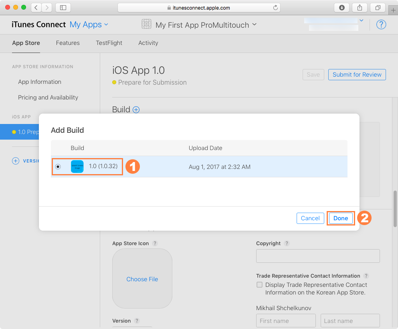Switch to the App Store tab
This screenshot has width=398, height=329.
pyautogui.click(x=26, y=43)
